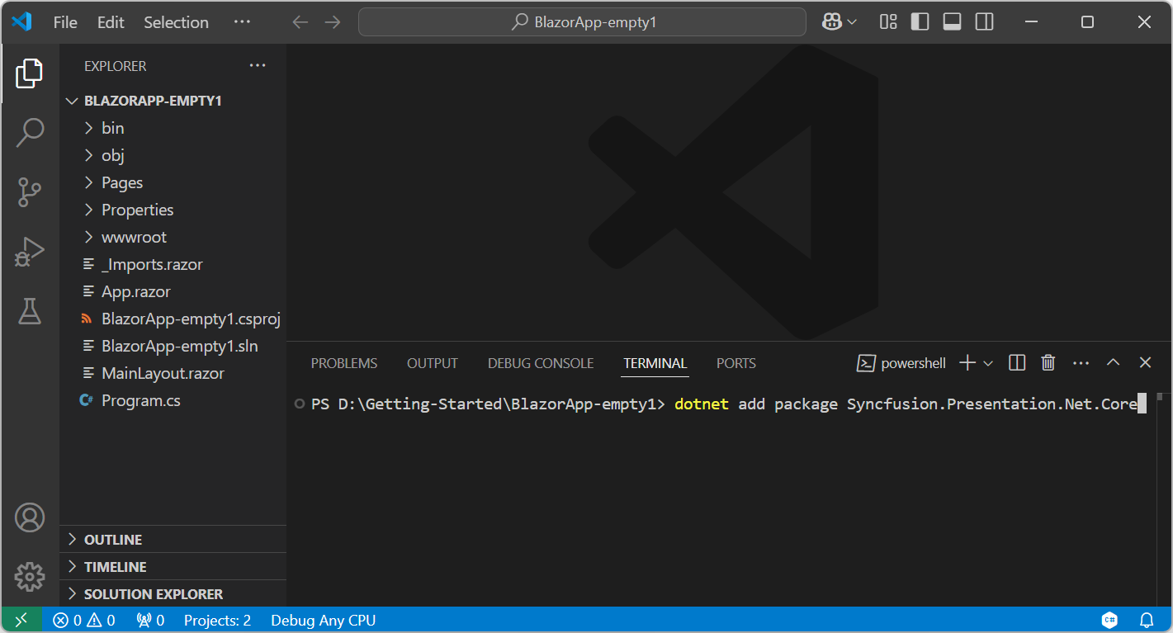
Task: Open the notifications bell
Action: coord(1147,620)
